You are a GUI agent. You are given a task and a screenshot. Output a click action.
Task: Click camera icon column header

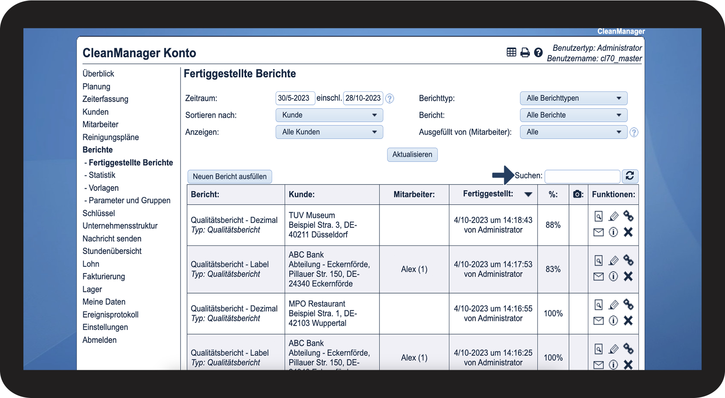pyautogui.click(x=578, y=194)
